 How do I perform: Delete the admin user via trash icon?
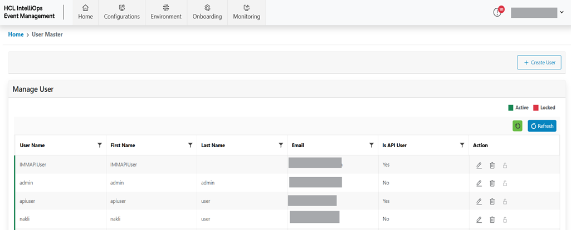click(x=492, y=183)
